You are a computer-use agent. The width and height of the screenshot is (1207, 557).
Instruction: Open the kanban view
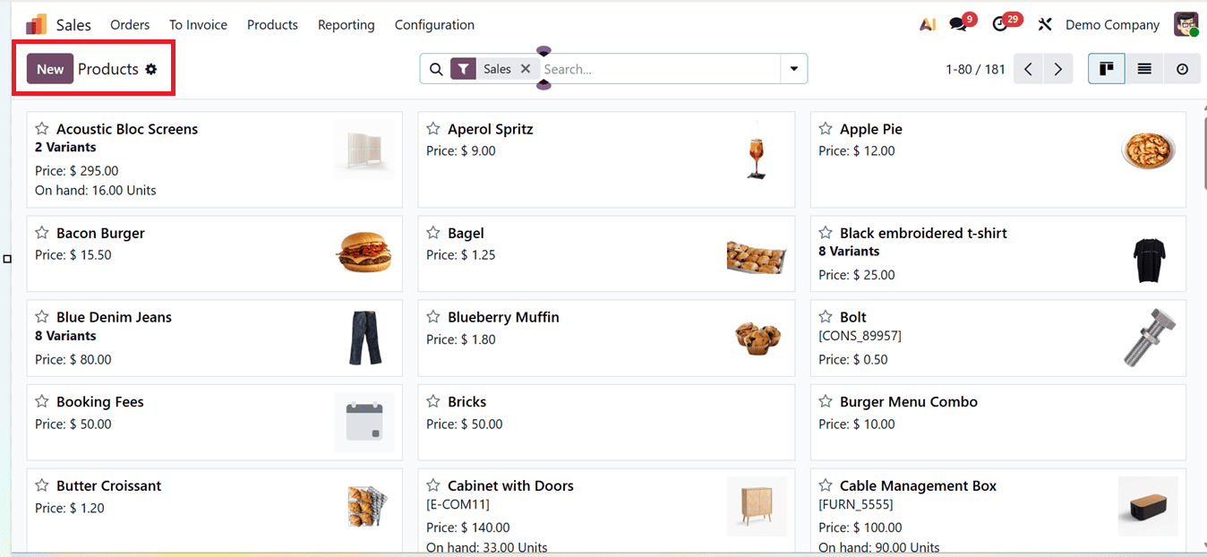[1106, 68]
